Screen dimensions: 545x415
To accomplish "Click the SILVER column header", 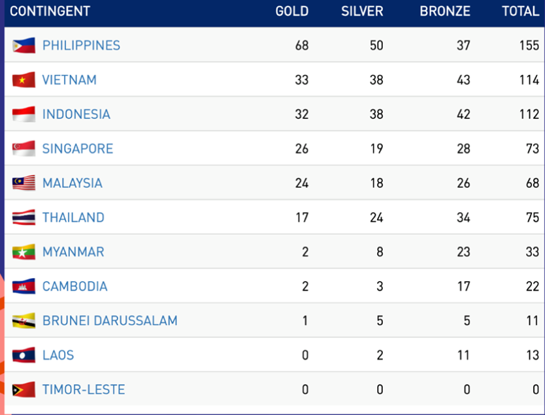I will [362, 12].
